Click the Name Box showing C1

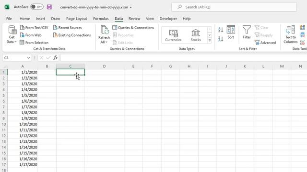[14, 58]
